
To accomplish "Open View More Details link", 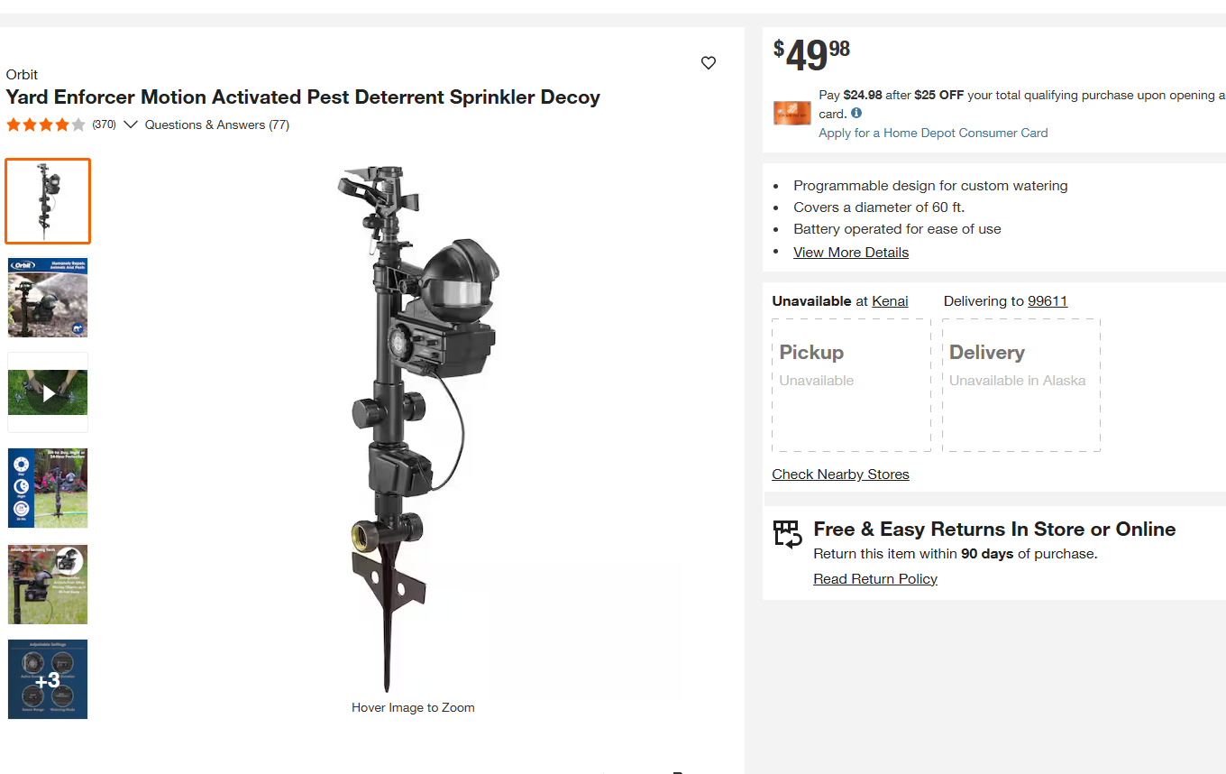I will (851, 253).
